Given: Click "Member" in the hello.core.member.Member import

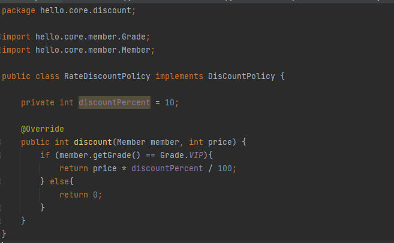Looking at the screenshot, I should [x=136, y=50].
